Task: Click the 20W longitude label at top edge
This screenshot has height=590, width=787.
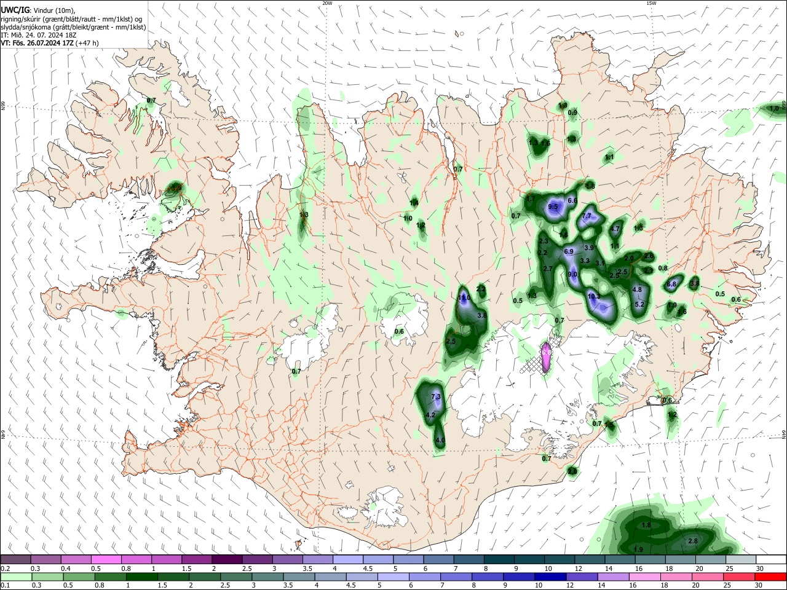Action: (x=327, y=3)
